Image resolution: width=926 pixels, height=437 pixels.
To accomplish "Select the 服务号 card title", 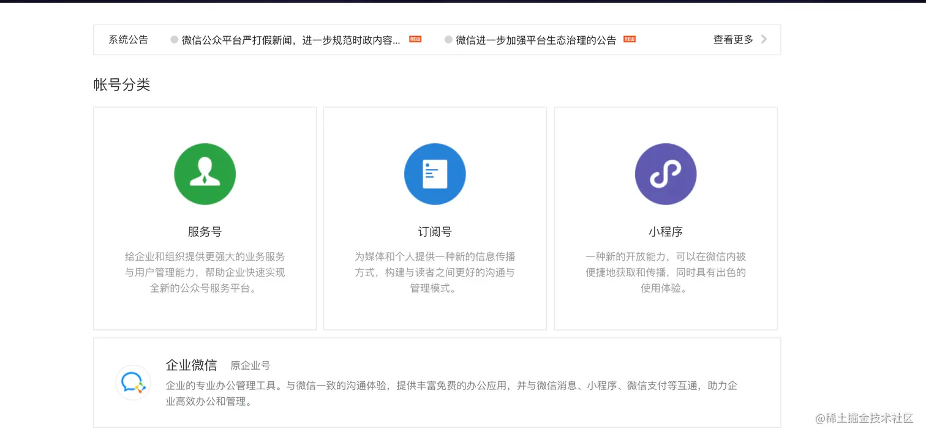I will pyautogui.click(x=205, y=232).
